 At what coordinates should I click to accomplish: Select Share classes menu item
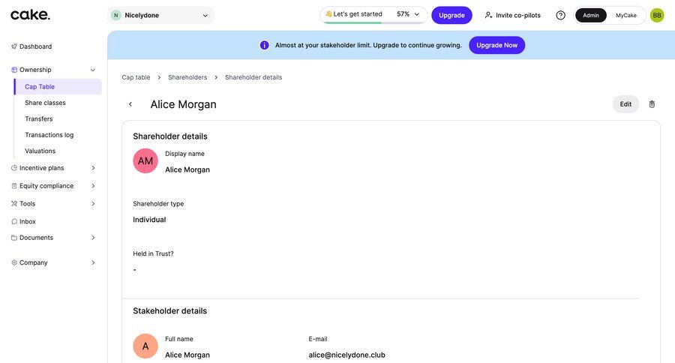coord(45,103)
